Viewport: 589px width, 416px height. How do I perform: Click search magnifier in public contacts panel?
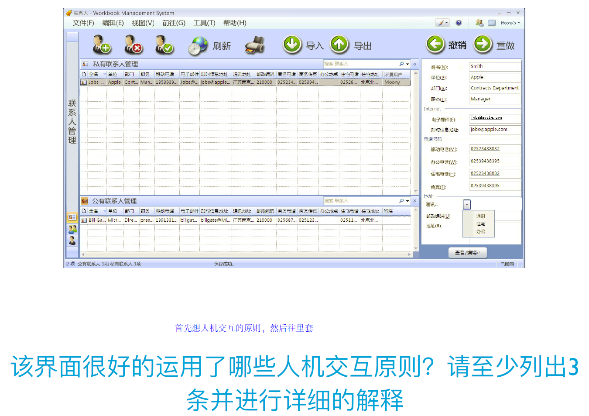[x=402, y=201]
